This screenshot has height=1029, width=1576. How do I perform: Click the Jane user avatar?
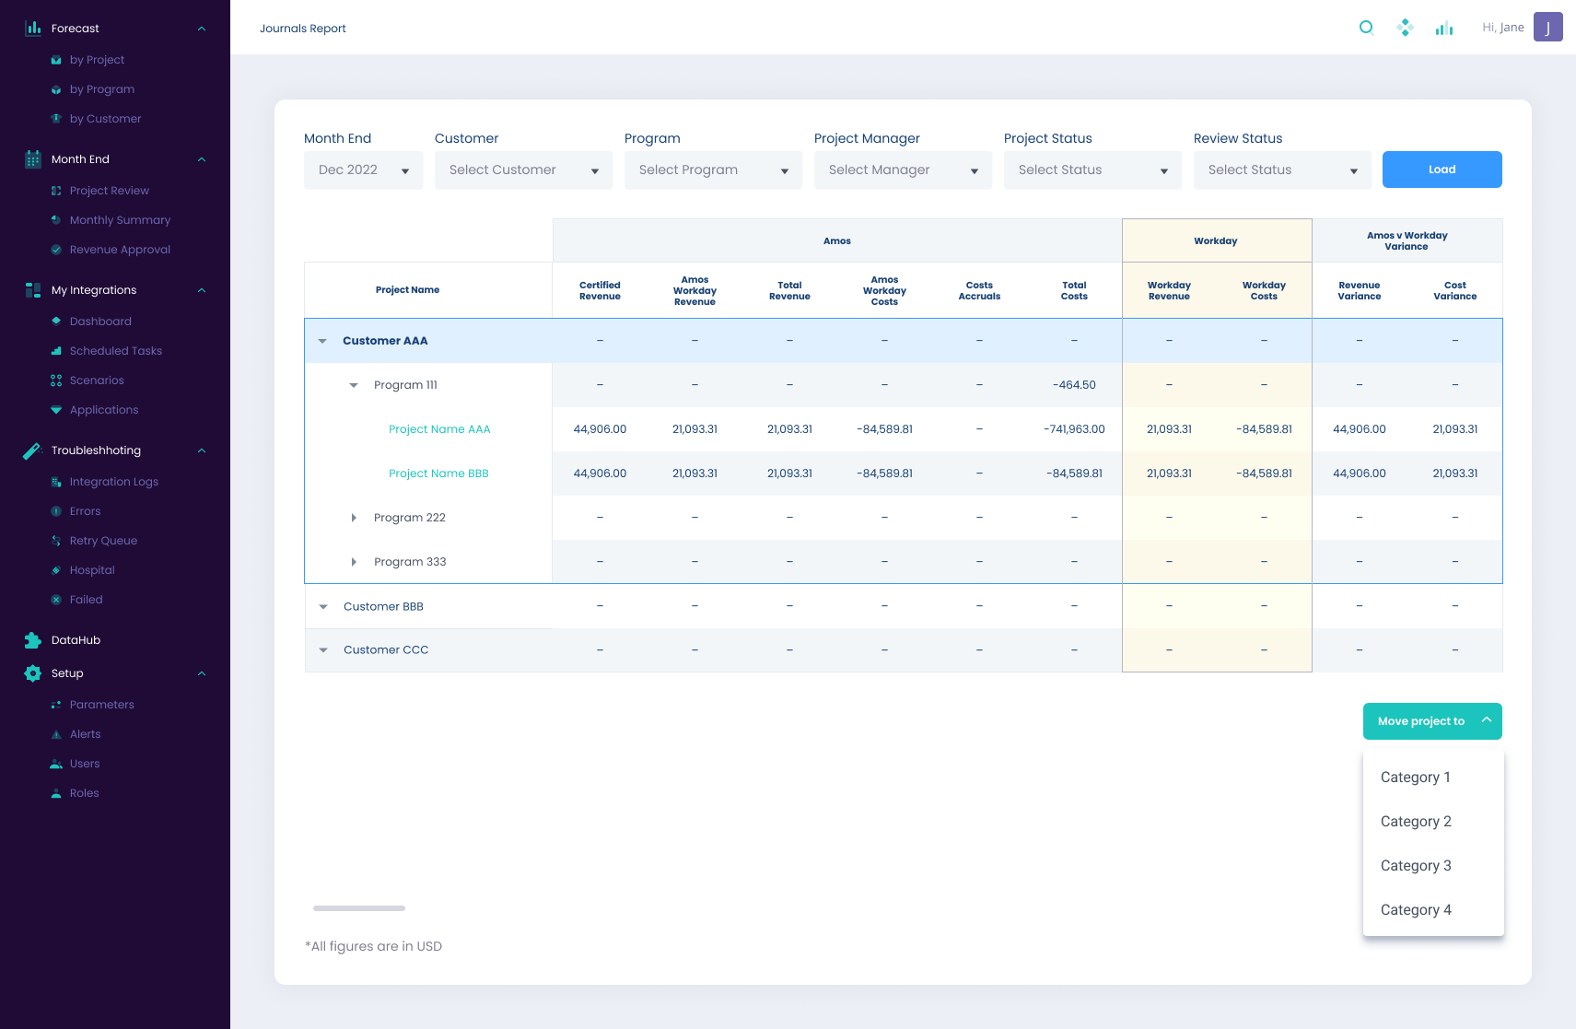pyautogui.click(x=1547, y=28)
